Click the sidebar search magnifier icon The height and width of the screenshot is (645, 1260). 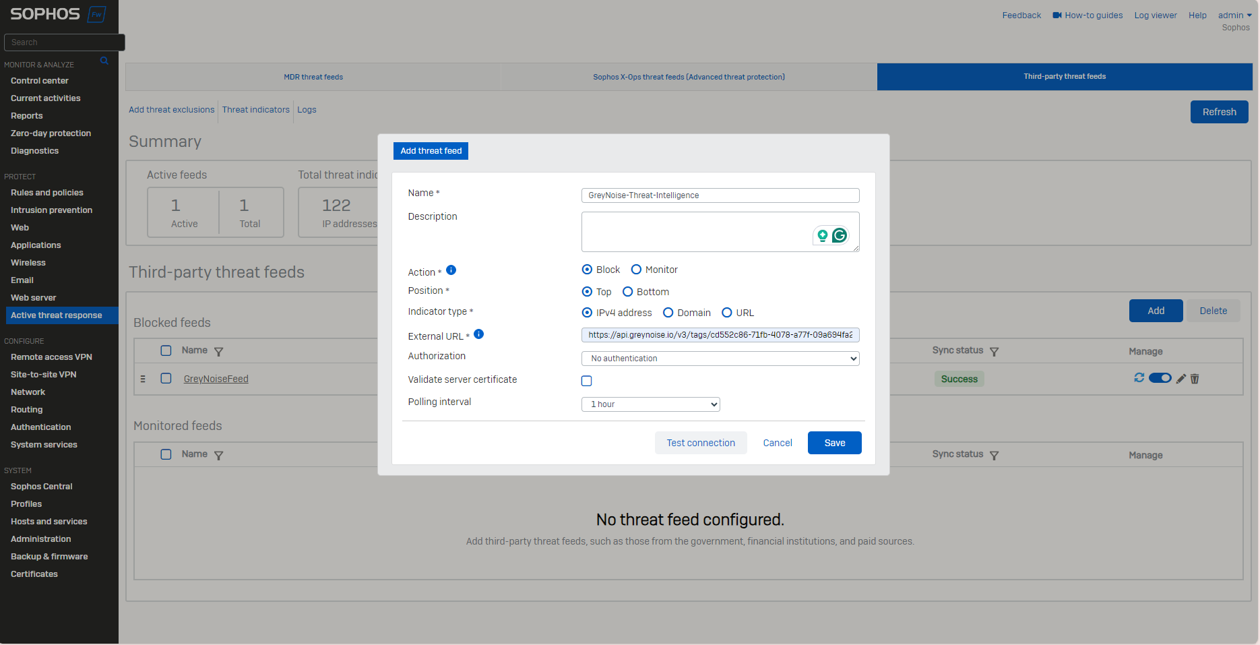pos(104,61)
